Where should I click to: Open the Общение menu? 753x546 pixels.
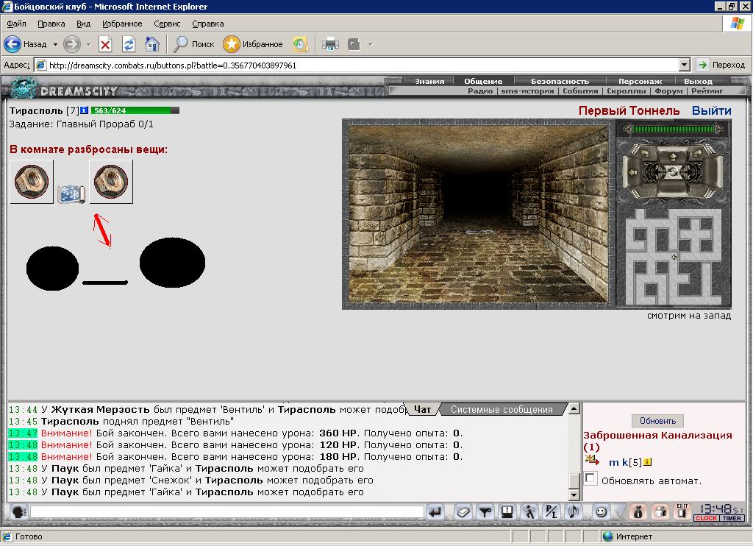click(483, 81)
